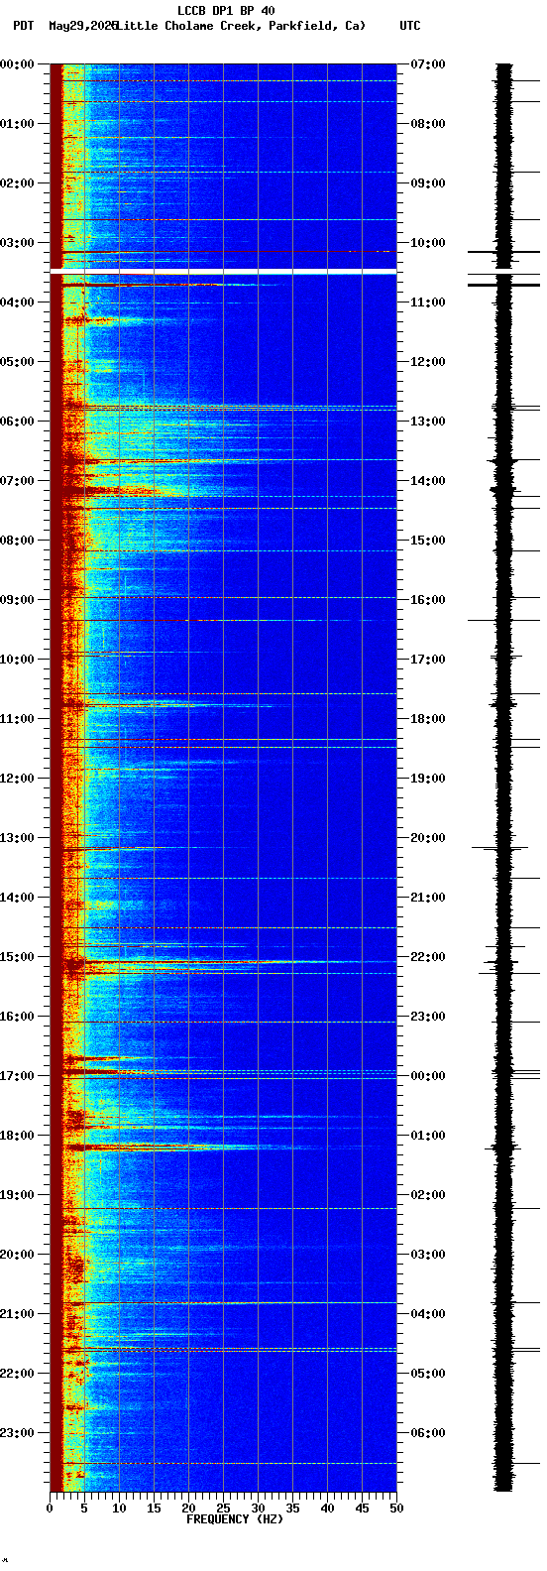Click the 05:00 UTC time label
Screen dimensions: 547x1571
(x=427, y=1374)
